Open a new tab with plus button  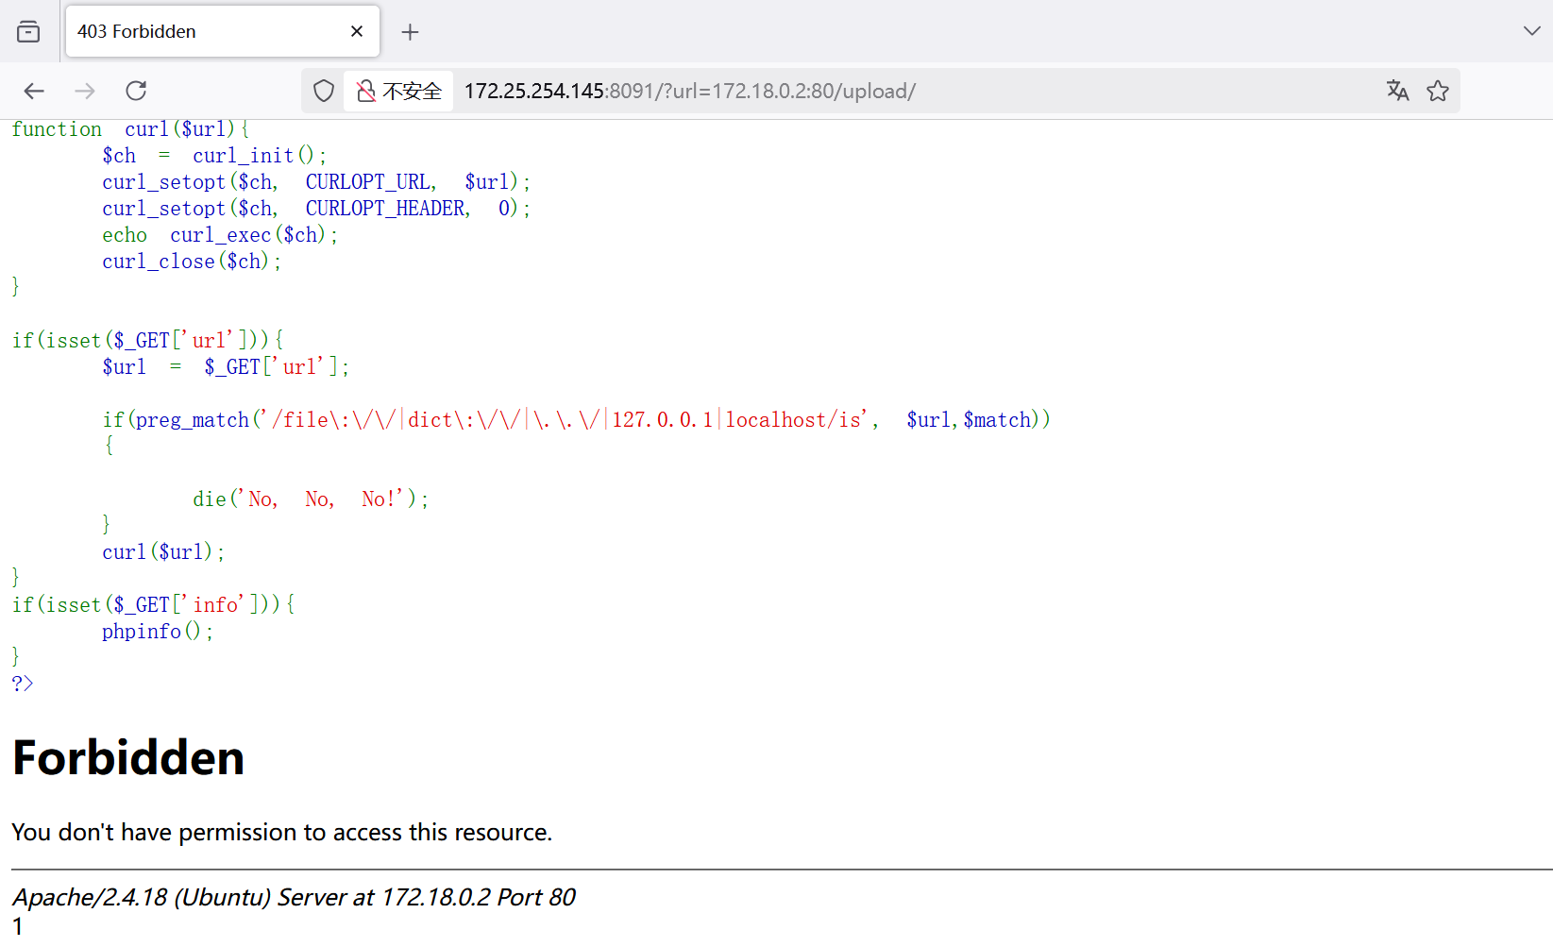coord(410,32)
